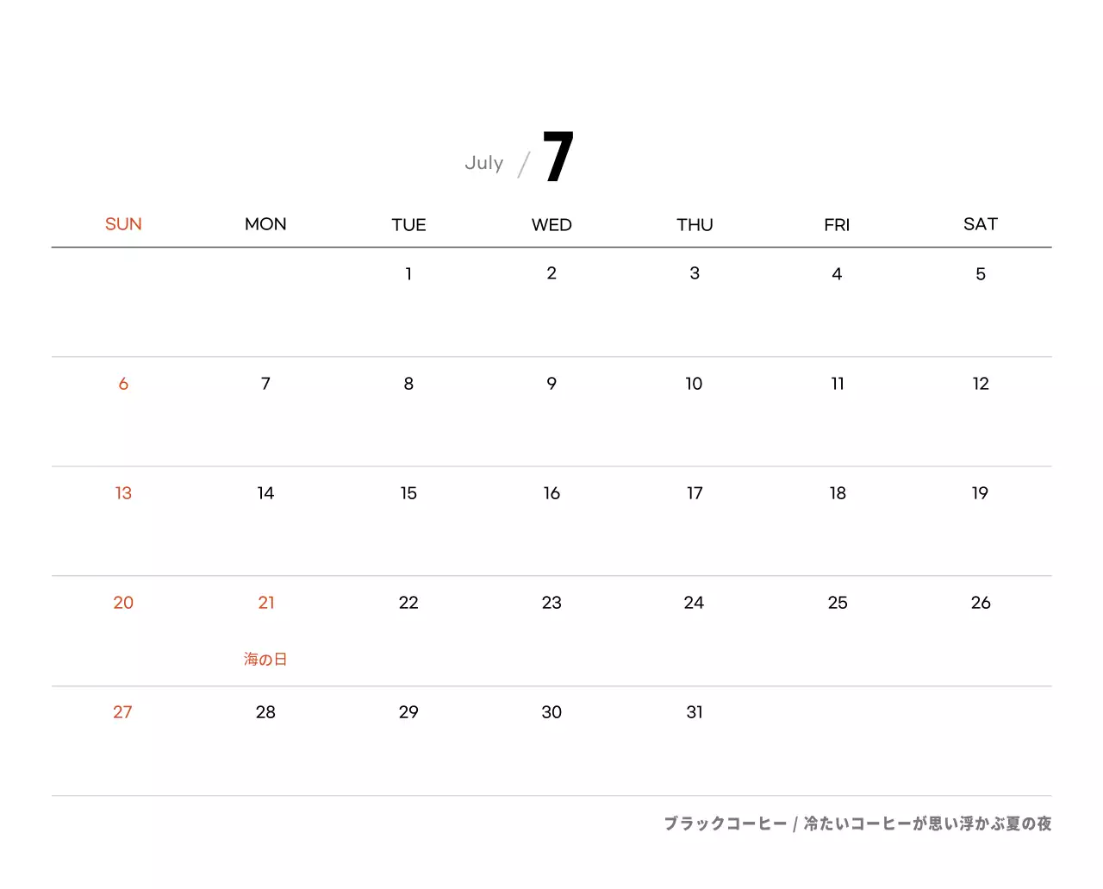Select the July month label
The height and width of the screenshot is (889, 1103).
(483, 163)
